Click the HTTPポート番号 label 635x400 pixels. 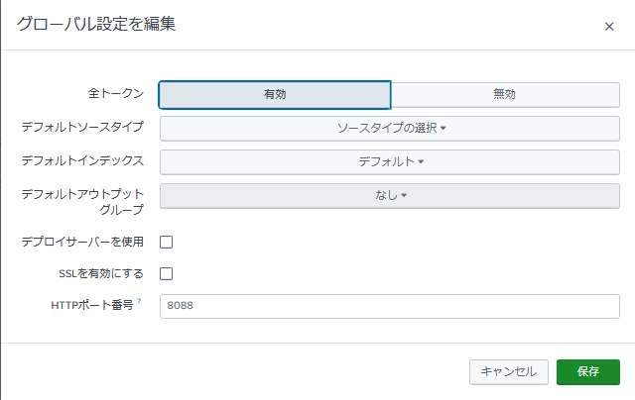[x=92, y=305]
